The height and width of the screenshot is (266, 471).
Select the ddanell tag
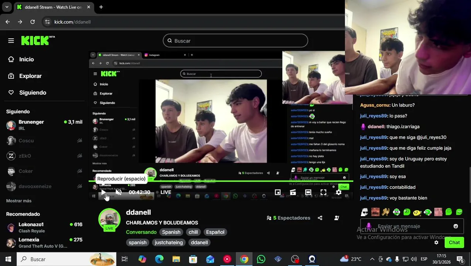199,242
